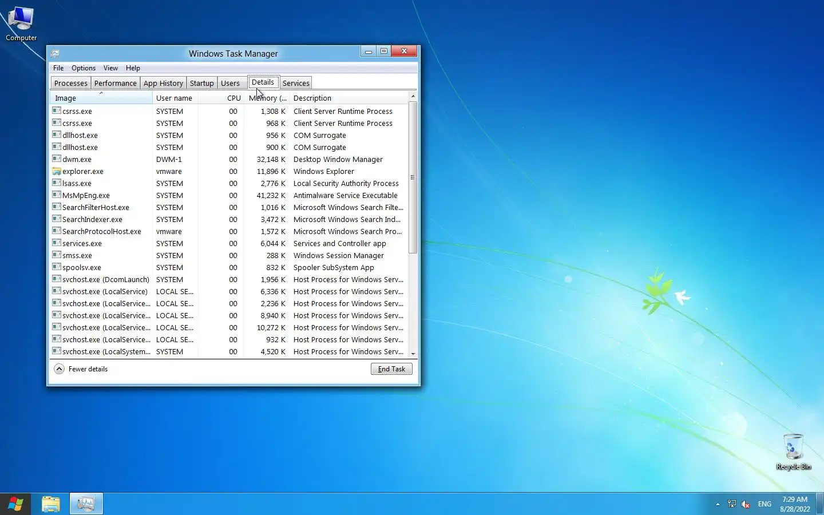Click the icon beside SearchFilterHost.exe
This screenshot has height=515, width=824.
click(57, 207)
